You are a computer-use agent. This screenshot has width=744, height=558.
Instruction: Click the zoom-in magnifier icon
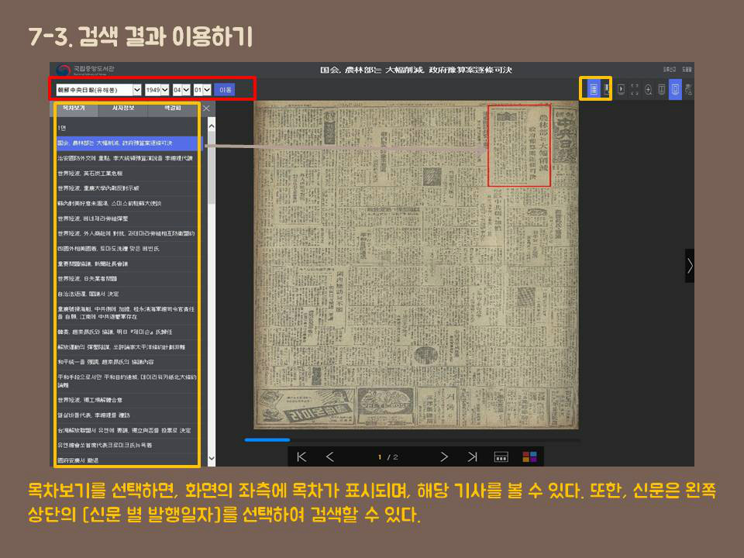tap(648, 89)
